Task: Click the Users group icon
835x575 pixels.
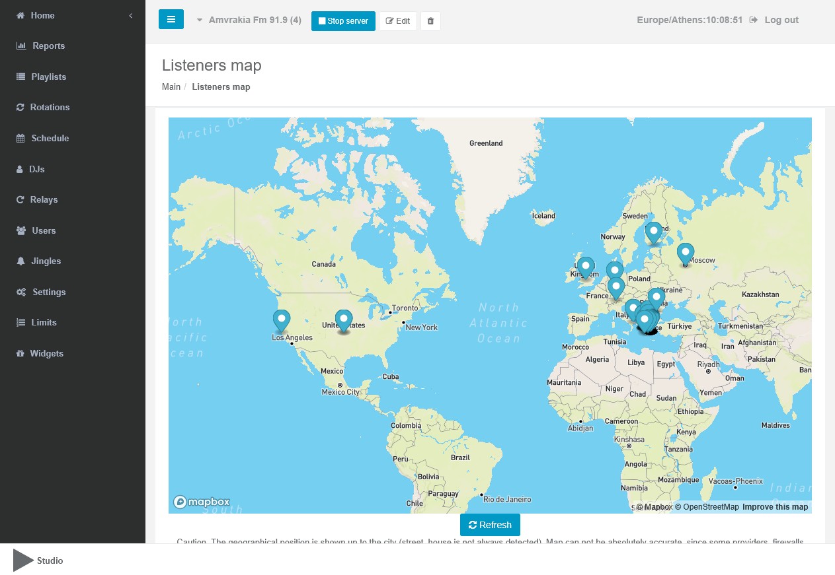Action: tap(20, 231)
